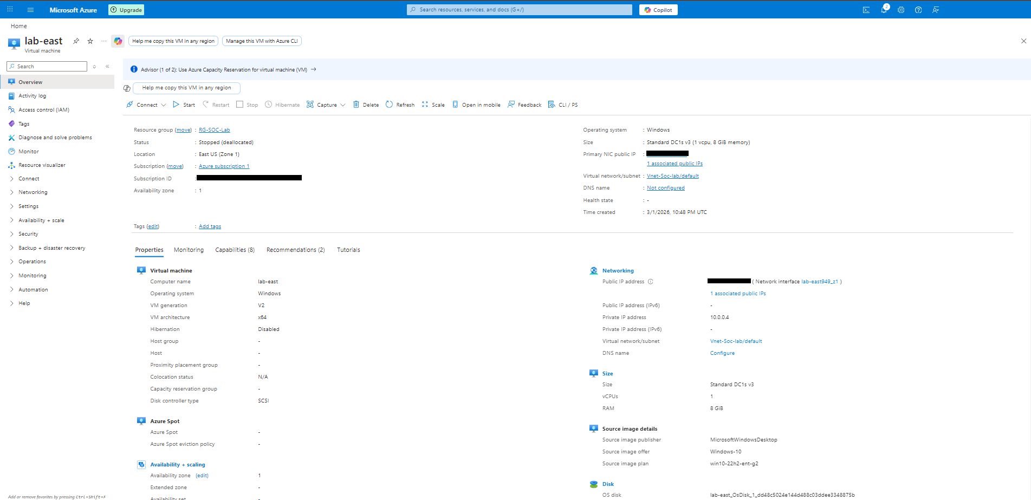Open the Connect dropdown in toolbar
This screenshot has height=500, width=1031.
pos(146,105)
